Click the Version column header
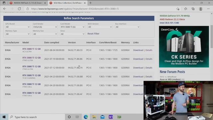This screenshot has height=120, width=213. pos(72,42)
